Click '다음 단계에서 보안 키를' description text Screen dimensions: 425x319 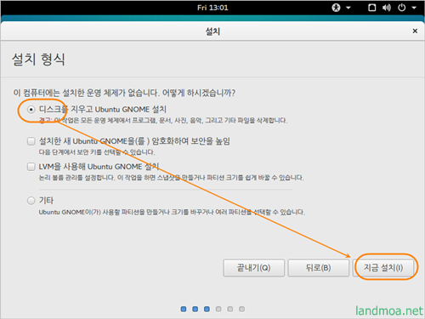[x=97, y=152]
